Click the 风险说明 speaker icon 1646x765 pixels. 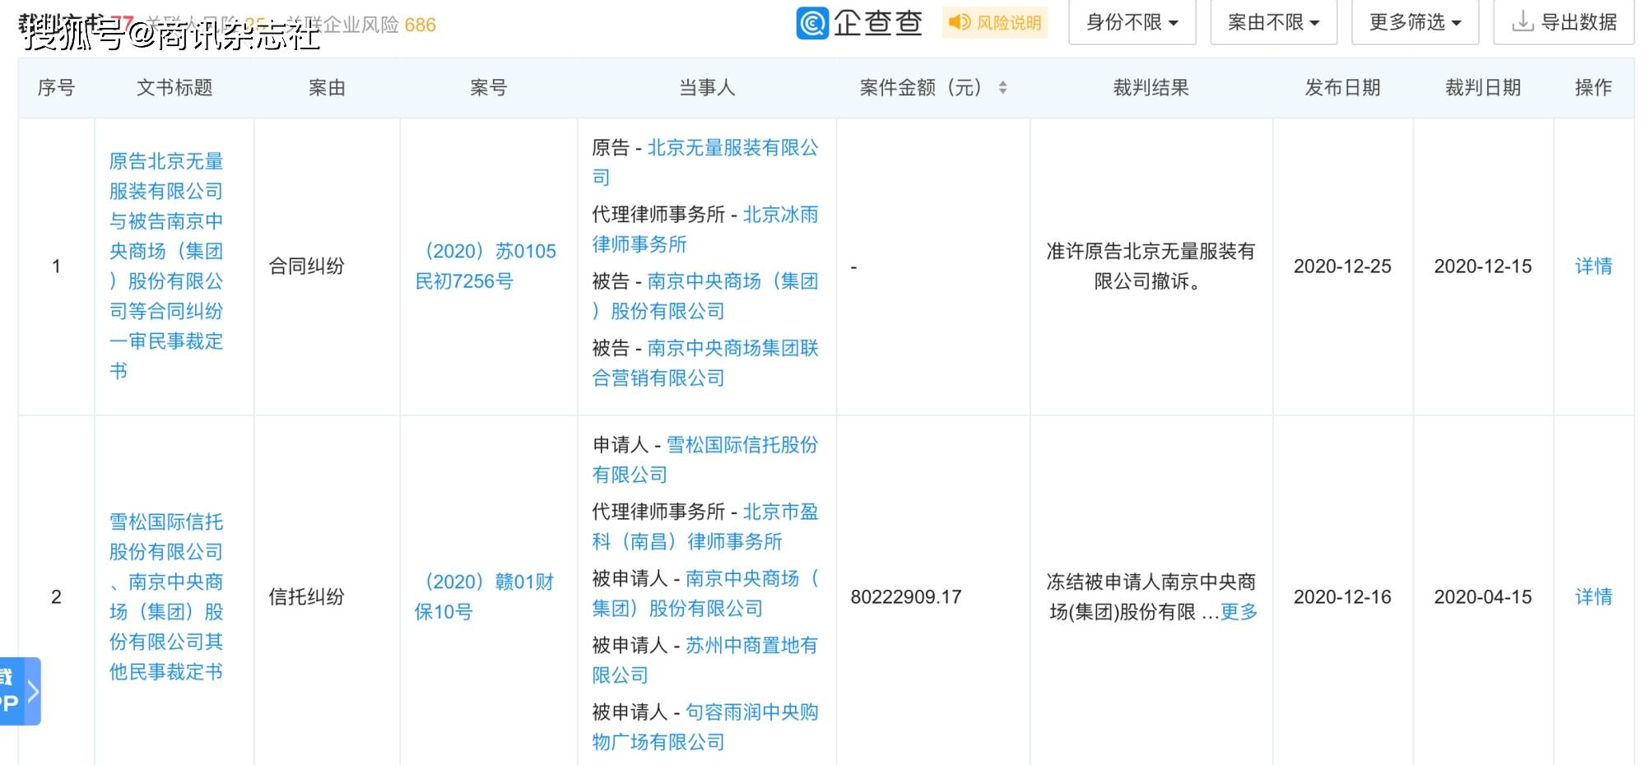959,22
